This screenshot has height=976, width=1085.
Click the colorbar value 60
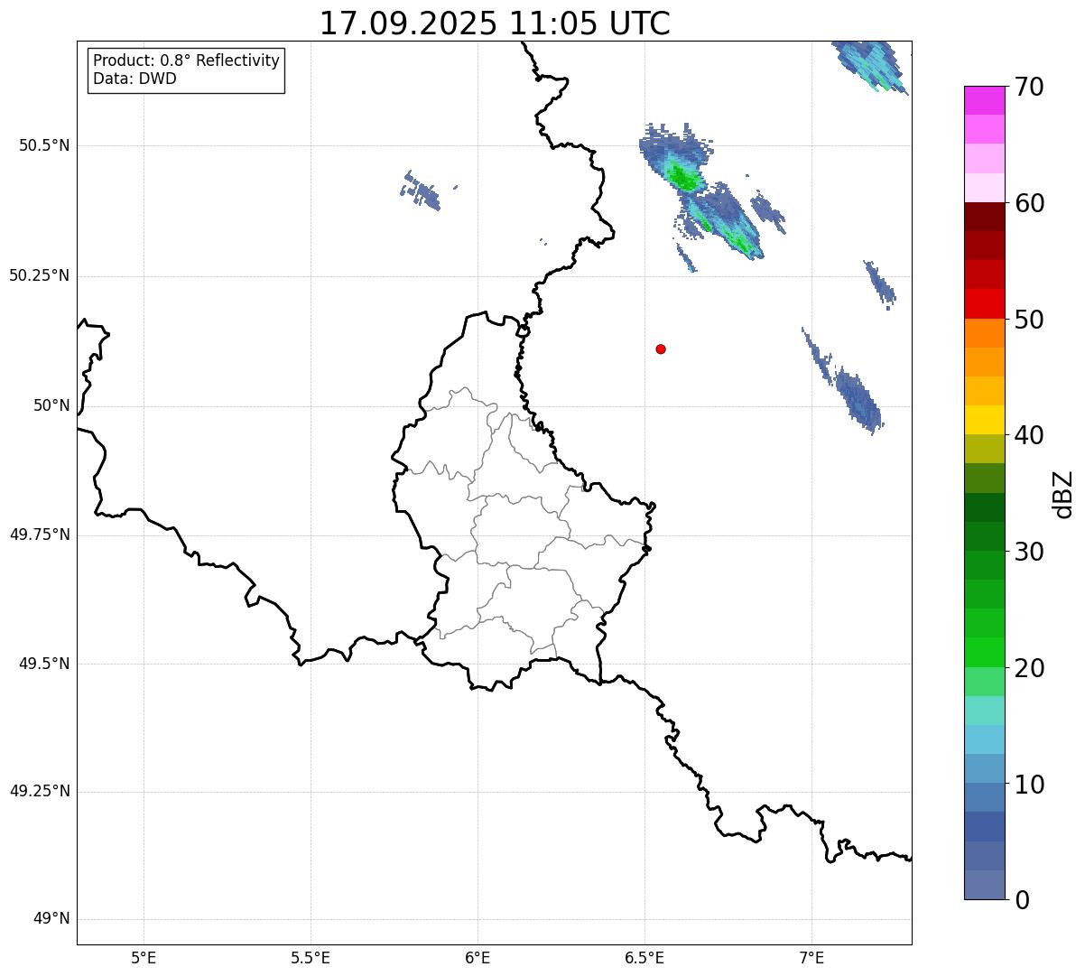[x=1029, y=203]
